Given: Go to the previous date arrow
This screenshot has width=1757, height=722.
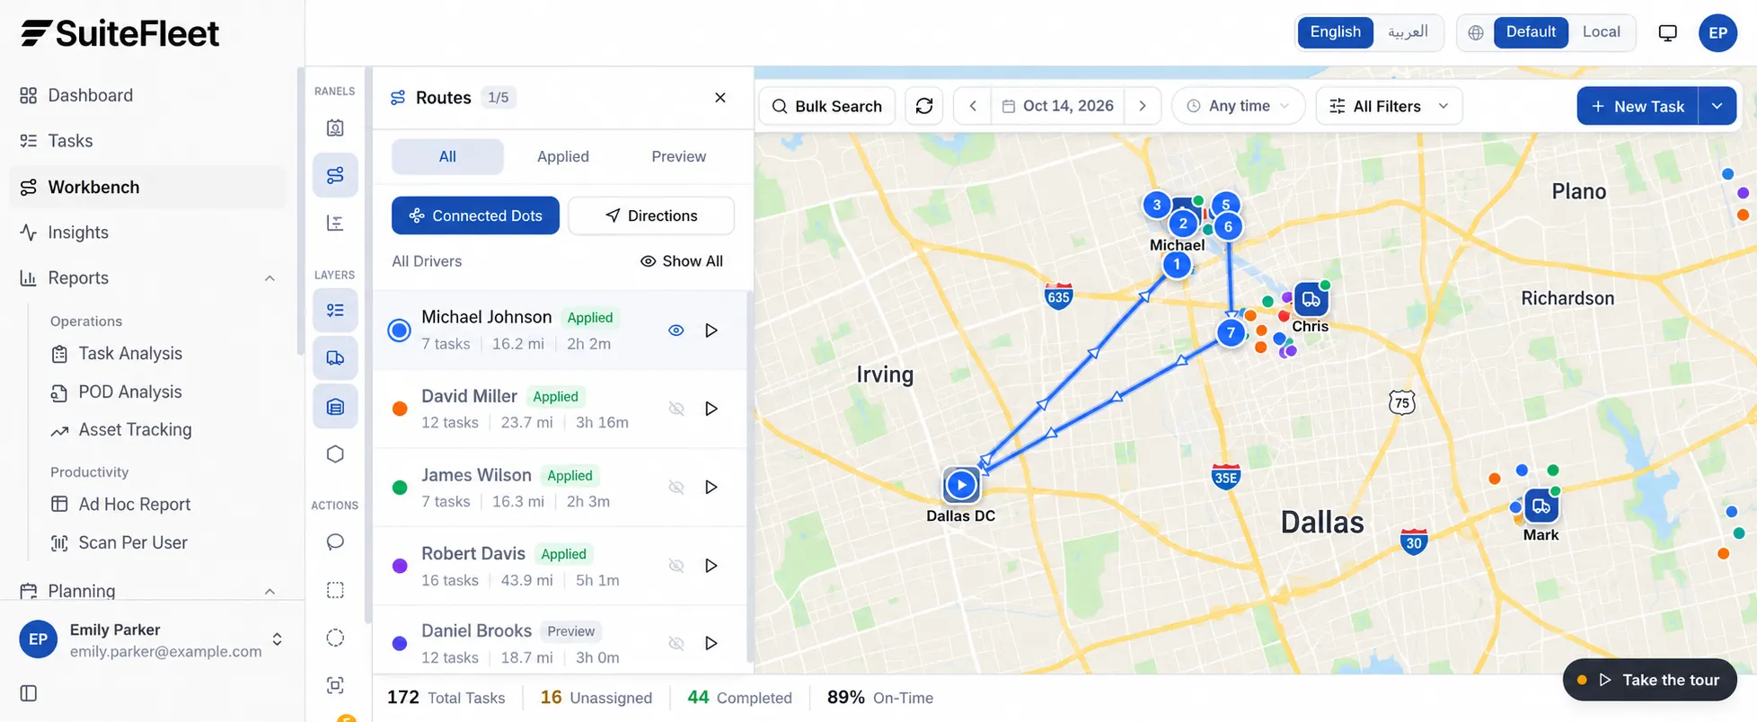Looking at the screenshot, I should pos(973,106).
